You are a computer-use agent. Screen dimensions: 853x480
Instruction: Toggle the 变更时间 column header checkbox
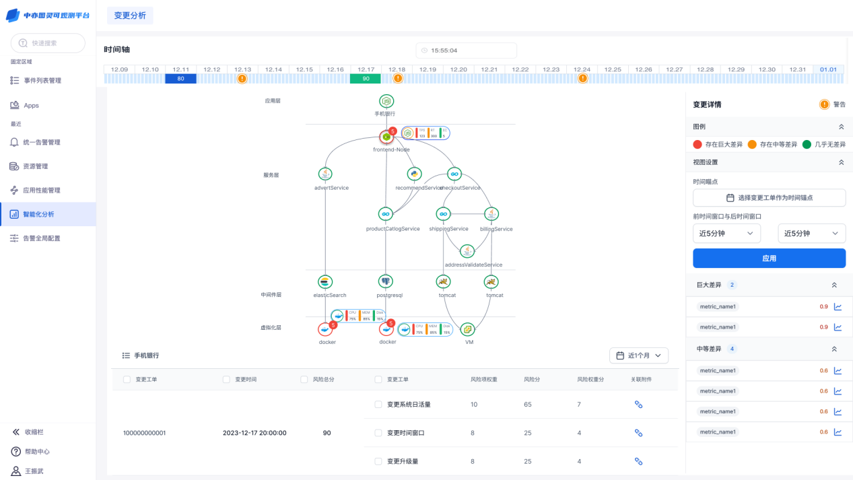226,380
